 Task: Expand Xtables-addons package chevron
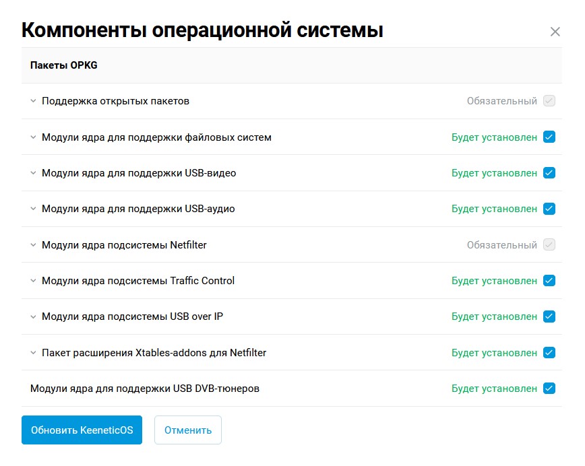pos(33,353)
